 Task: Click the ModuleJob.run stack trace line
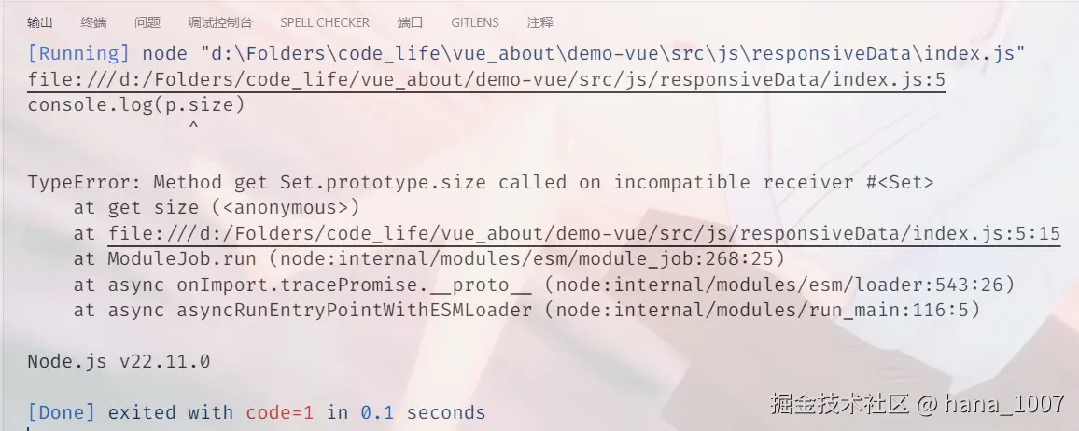429,258
